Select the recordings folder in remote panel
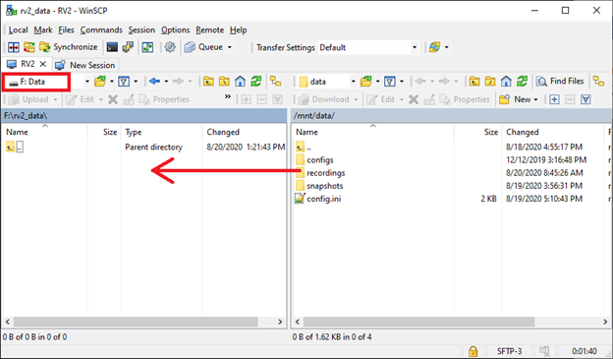Viewport: 613px width, 359px height. [326, 173]
